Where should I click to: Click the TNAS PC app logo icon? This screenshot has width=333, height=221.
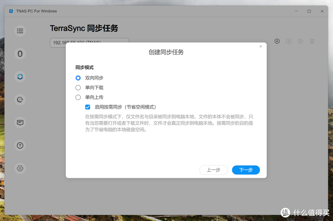(11, 11)
